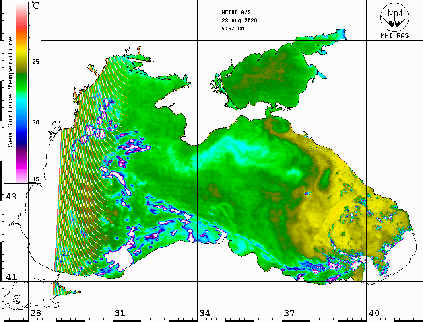Image resolution: width=423 pixels, height=322 pixels.
Task: Click the '5:57 GMT' time text
Action: (x=234, y=28)
